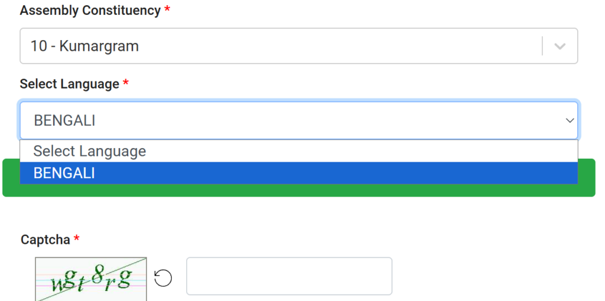Screen dimensions: 605x301
Task: Click the Captcha field label
Action: [45, 239]
